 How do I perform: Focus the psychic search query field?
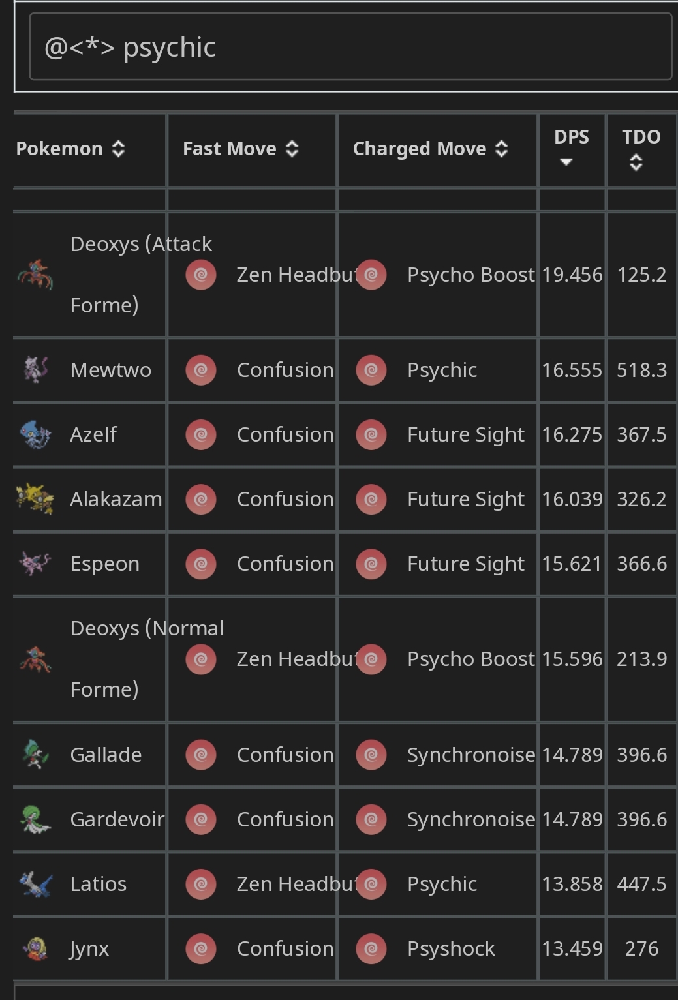click(x=350, y=47)
